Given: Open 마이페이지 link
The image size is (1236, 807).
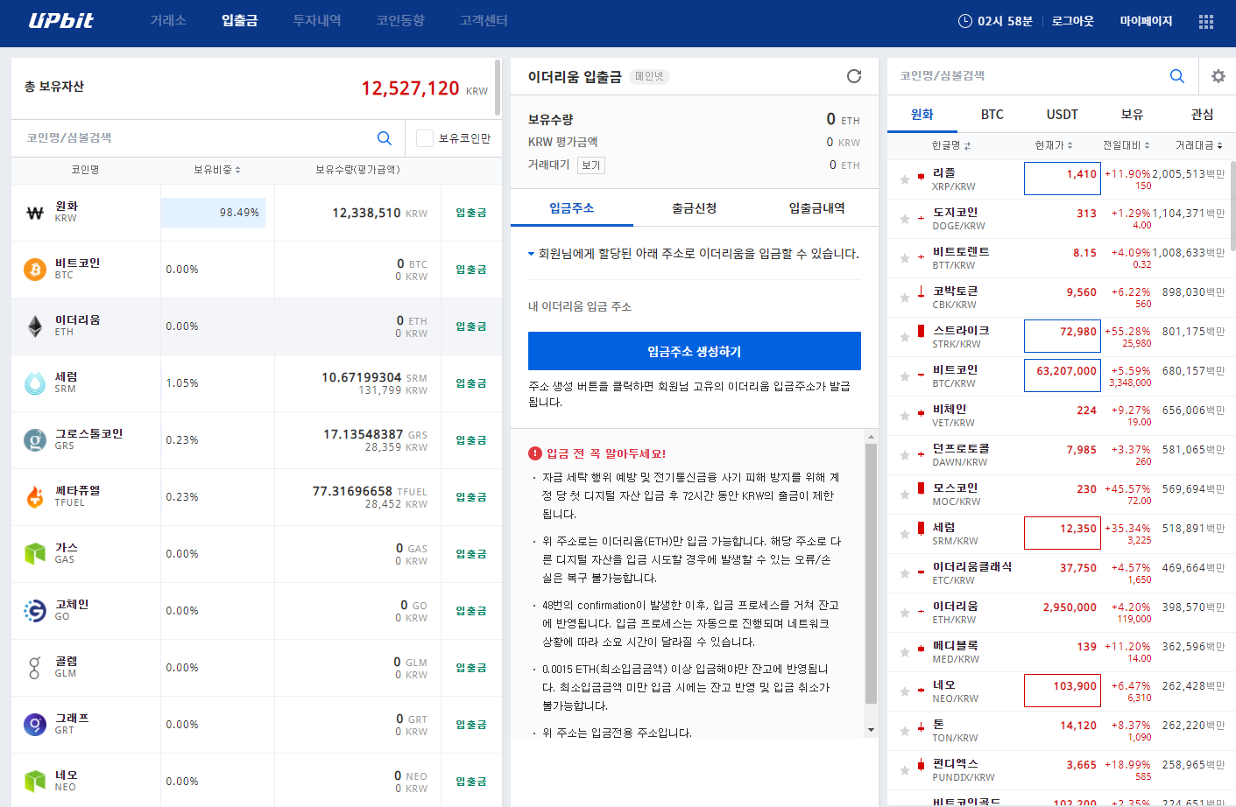Looking at the screenshot, I should click(1146, 21).
